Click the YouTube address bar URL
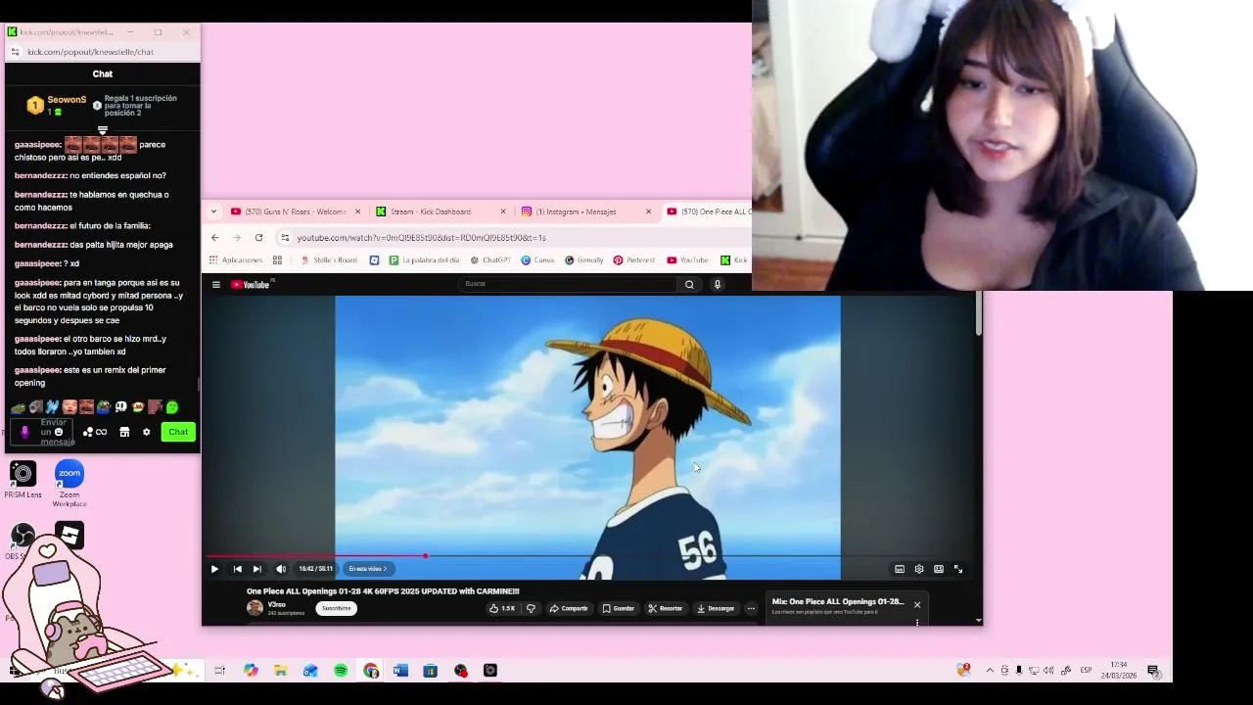Viewport: 1253px width, 705px height. tap(422, 238)
